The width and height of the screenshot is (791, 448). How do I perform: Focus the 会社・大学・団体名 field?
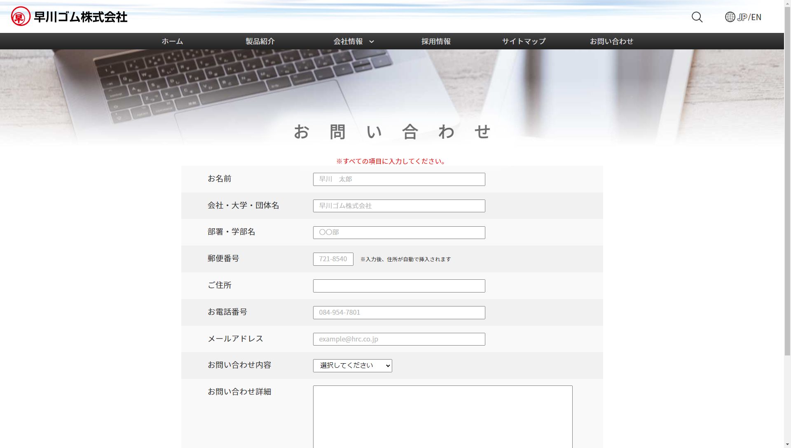(x=399, y=206)
